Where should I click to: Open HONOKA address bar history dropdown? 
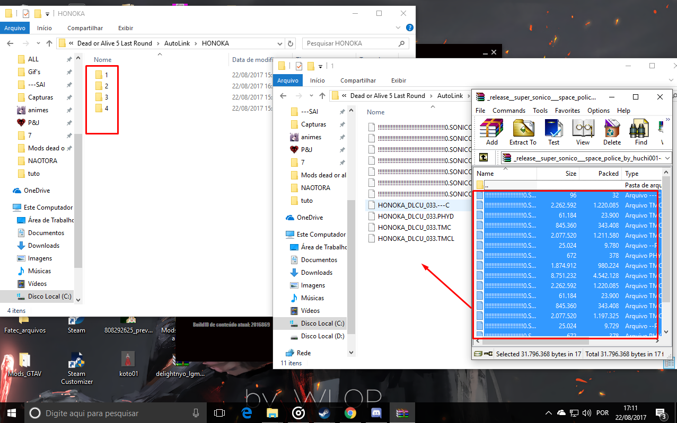280,43
